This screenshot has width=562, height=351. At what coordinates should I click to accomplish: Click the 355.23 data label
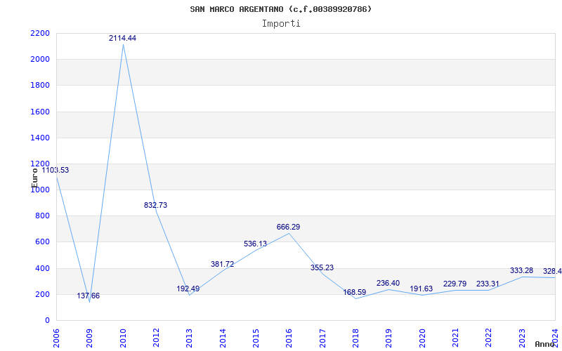pos(322,267)
